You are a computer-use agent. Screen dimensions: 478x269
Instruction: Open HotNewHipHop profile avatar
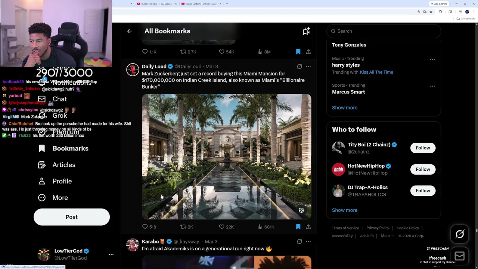tap(338, 169)
